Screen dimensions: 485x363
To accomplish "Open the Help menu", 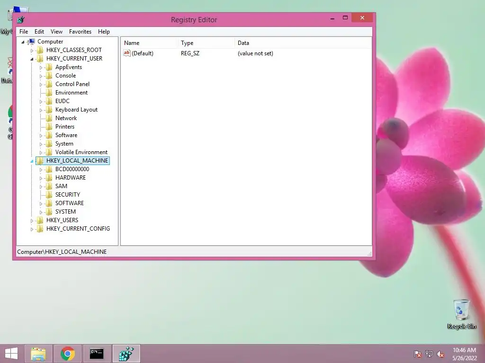I will pyautogui.click(x=104, y=32).
